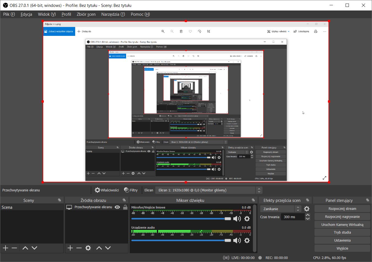Click the trash delete icon in preview
This screenshot has width=372, height=262.
click(181, 31)
